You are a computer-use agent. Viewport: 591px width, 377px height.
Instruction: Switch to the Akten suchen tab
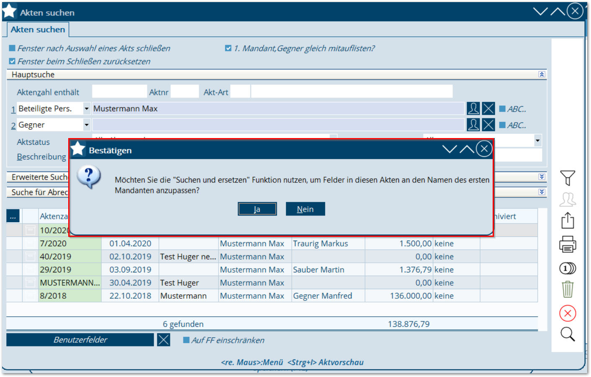(x=38, y=30)
